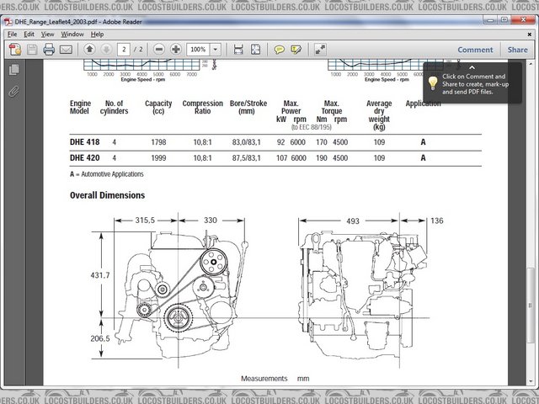
Task: Print the document using printer icon
Action: (x=49, y=50)
